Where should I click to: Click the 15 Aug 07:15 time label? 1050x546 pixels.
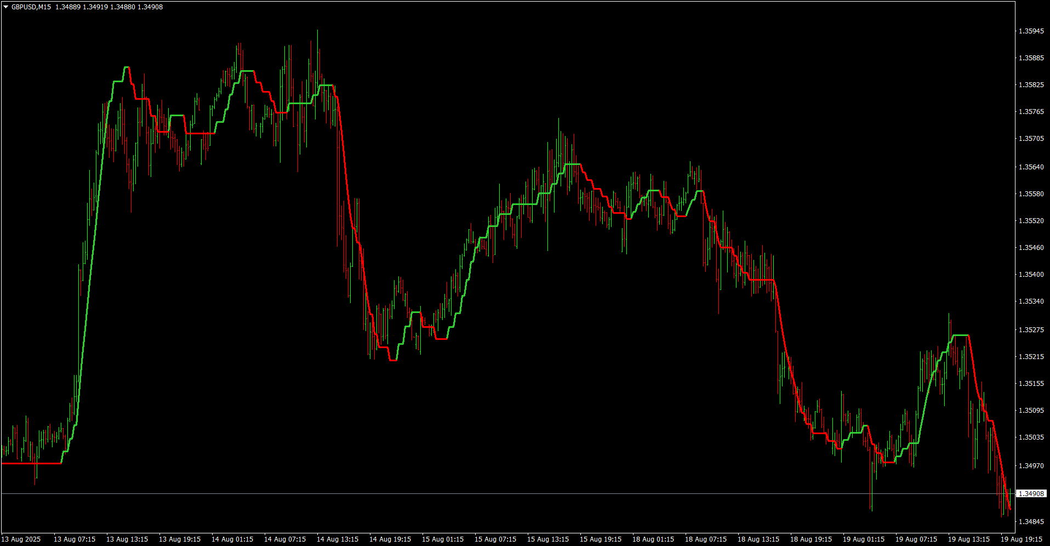point(495,539)
